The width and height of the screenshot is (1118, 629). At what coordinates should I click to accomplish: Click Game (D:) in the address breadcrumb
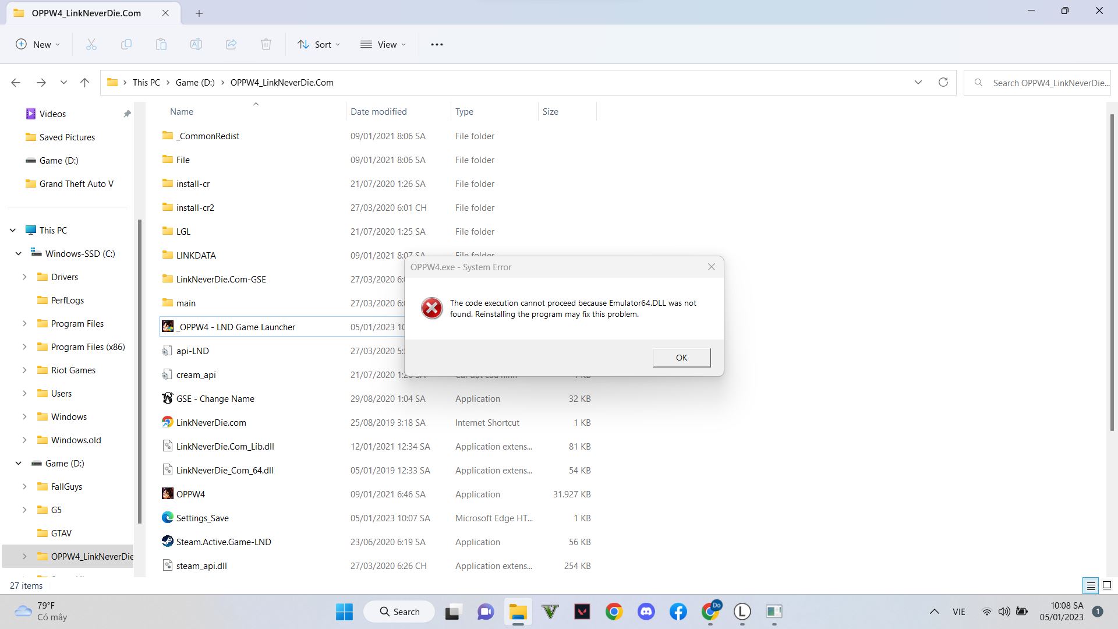click(195, 82)
